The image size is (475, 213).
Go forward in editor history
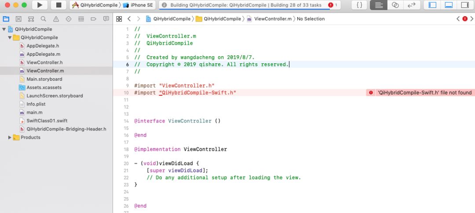point(139,19)
